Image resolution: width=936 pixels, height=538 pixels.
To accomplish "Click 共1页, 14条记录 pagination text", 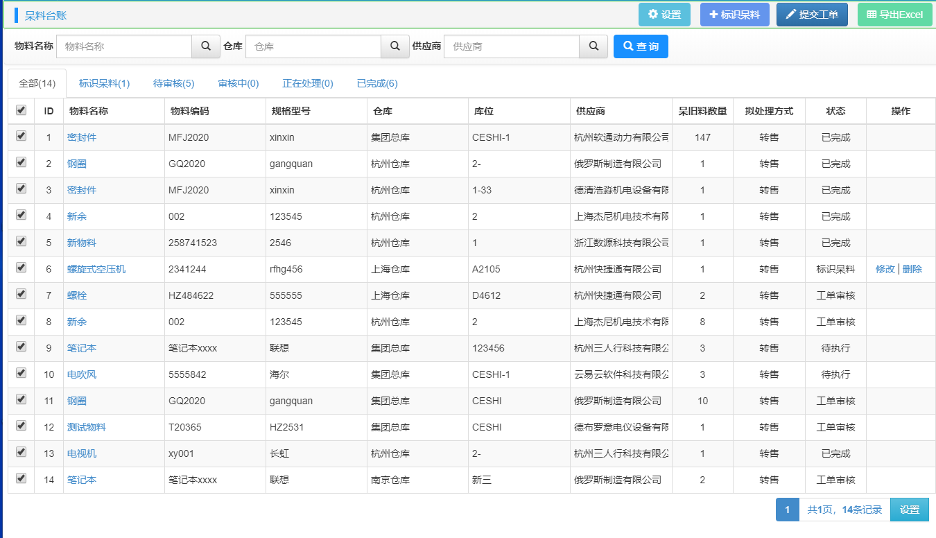I will click(844, 510).
